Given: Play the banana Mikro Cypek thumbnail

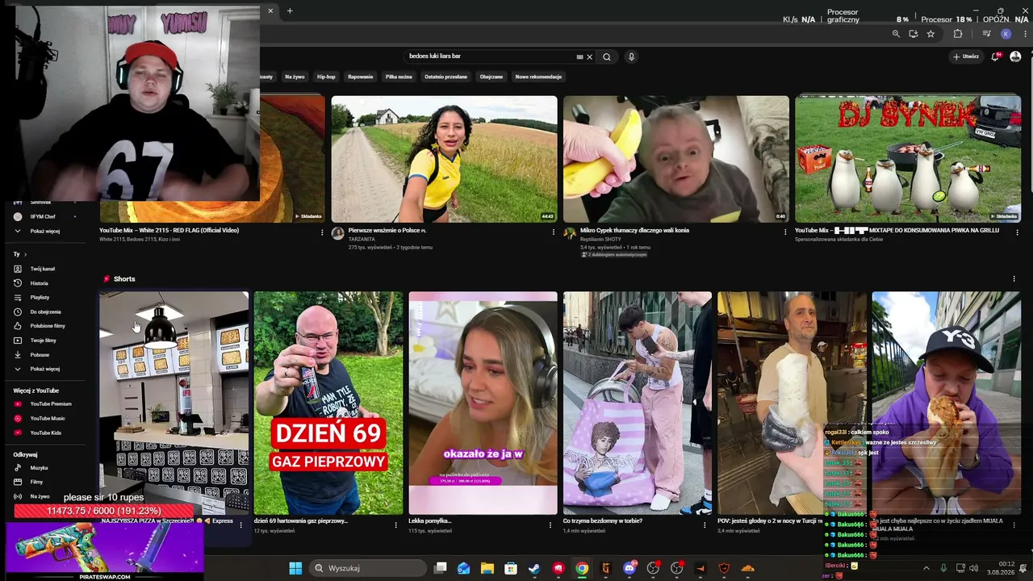Looking at the screenshot, I should point(676,159).
